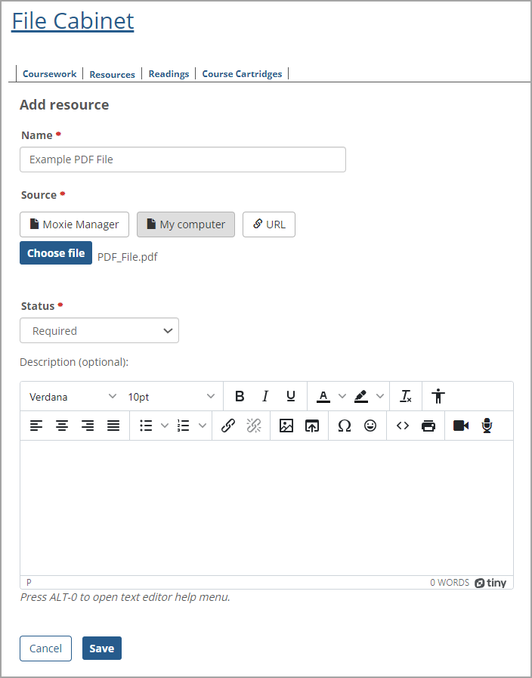Screen dimensions: 532x678
Task: Open the Status dropdown
Action: tap(99, 330)
